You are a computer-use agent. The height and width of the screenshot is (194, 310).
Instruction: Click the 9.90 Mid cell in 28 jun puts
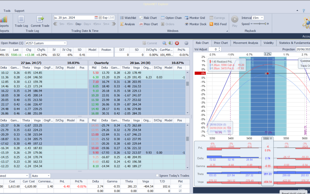point(94,153)
